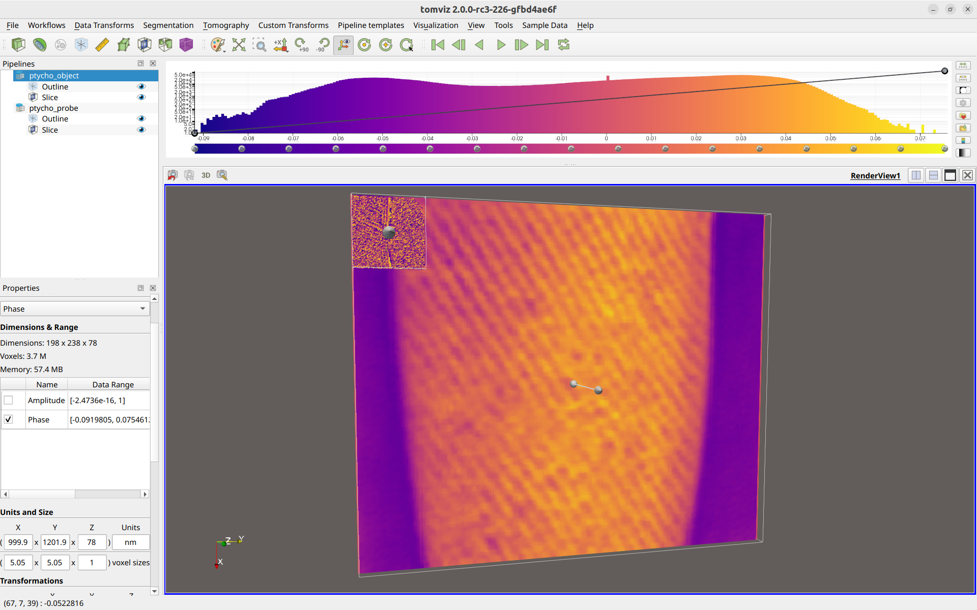Open histogram gear settings
977x610 pixels.
[963, 103]
